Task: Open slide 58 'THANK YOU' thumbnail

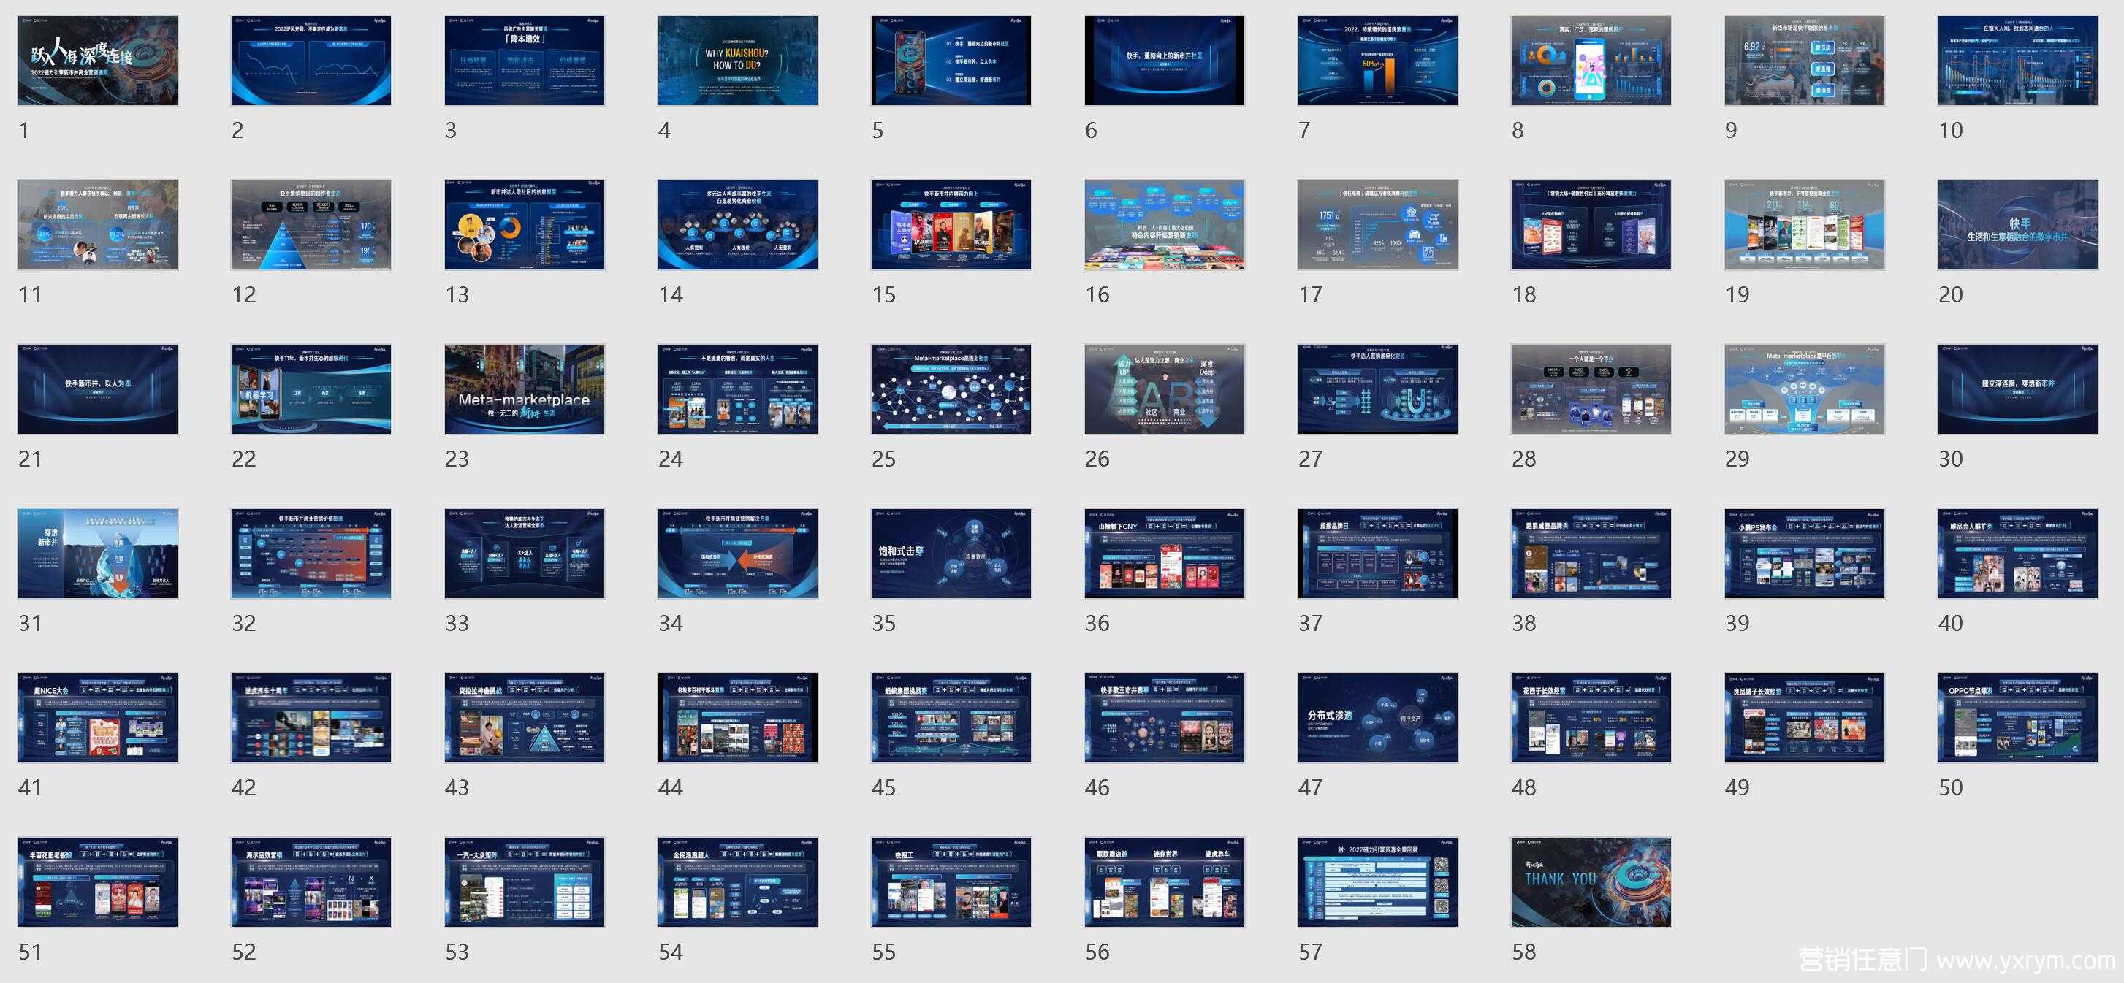Action: tap(1591, 882)
